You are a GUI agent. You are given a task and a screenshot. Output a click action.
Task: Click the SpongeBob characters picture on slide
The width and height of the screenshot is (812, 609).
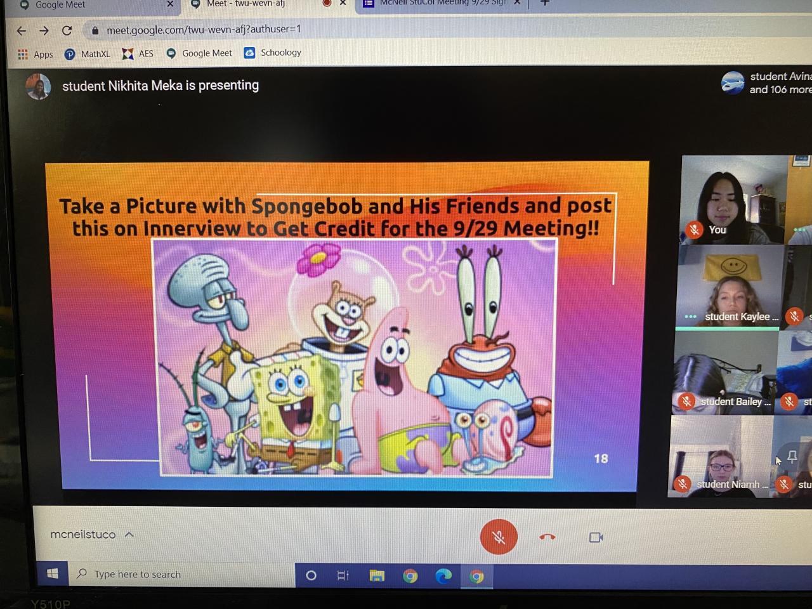coord(355,357)
